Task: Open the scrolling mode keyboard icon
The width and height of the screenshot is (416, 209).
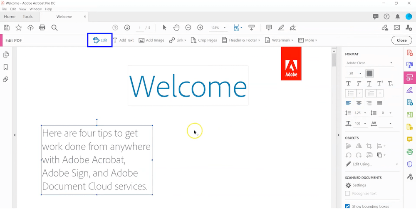Action: tap(251, 27)
